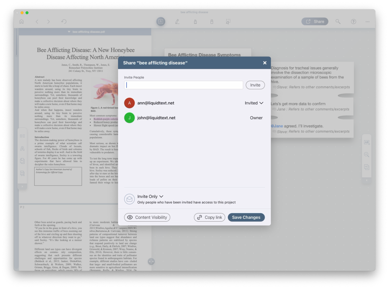This screenshot has width=389, height=289.
Task: Expand the Invite Only access dropdown
Action: point(150,196)
